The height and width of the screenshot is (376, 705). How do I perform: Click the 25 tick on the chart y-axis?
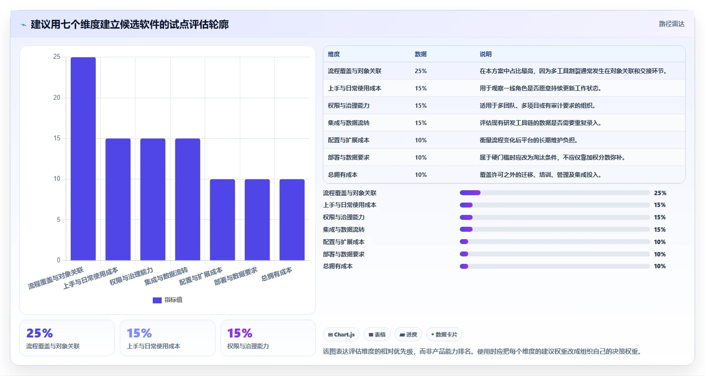tap(57, 57)
